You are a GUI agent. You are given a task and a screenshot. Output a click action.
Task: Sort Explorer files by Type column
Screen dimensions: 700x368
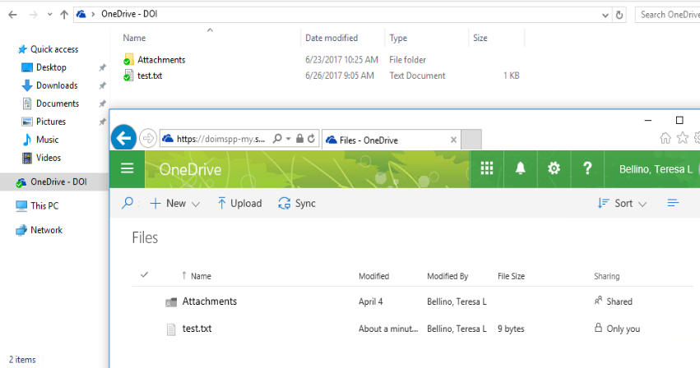coord(398,38)
